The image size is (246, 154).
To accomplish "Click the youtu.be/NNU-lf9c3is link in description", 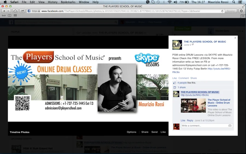I will click(x=202, y=70).
